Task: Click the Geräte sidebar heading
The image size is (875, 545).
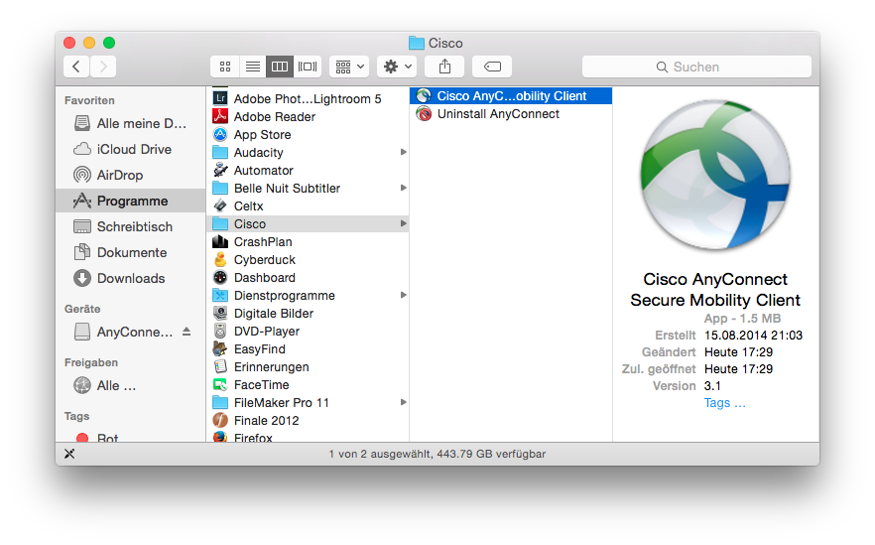Action: click(x=82, y=309)
